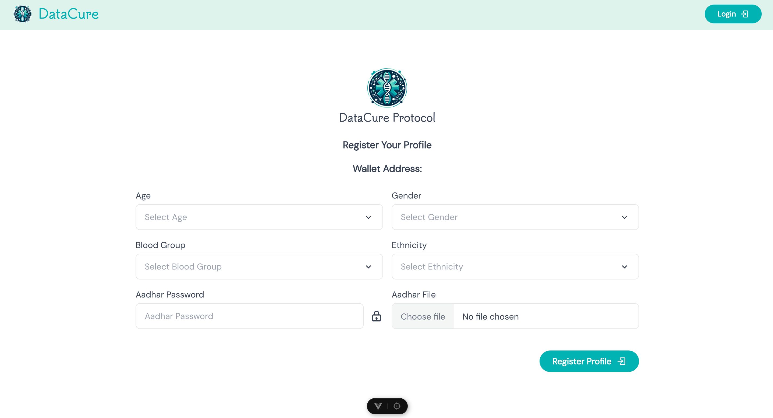Expand the Blood Group selection dropdown
Viewport: 773px width, 418px height.
point(259,266)
